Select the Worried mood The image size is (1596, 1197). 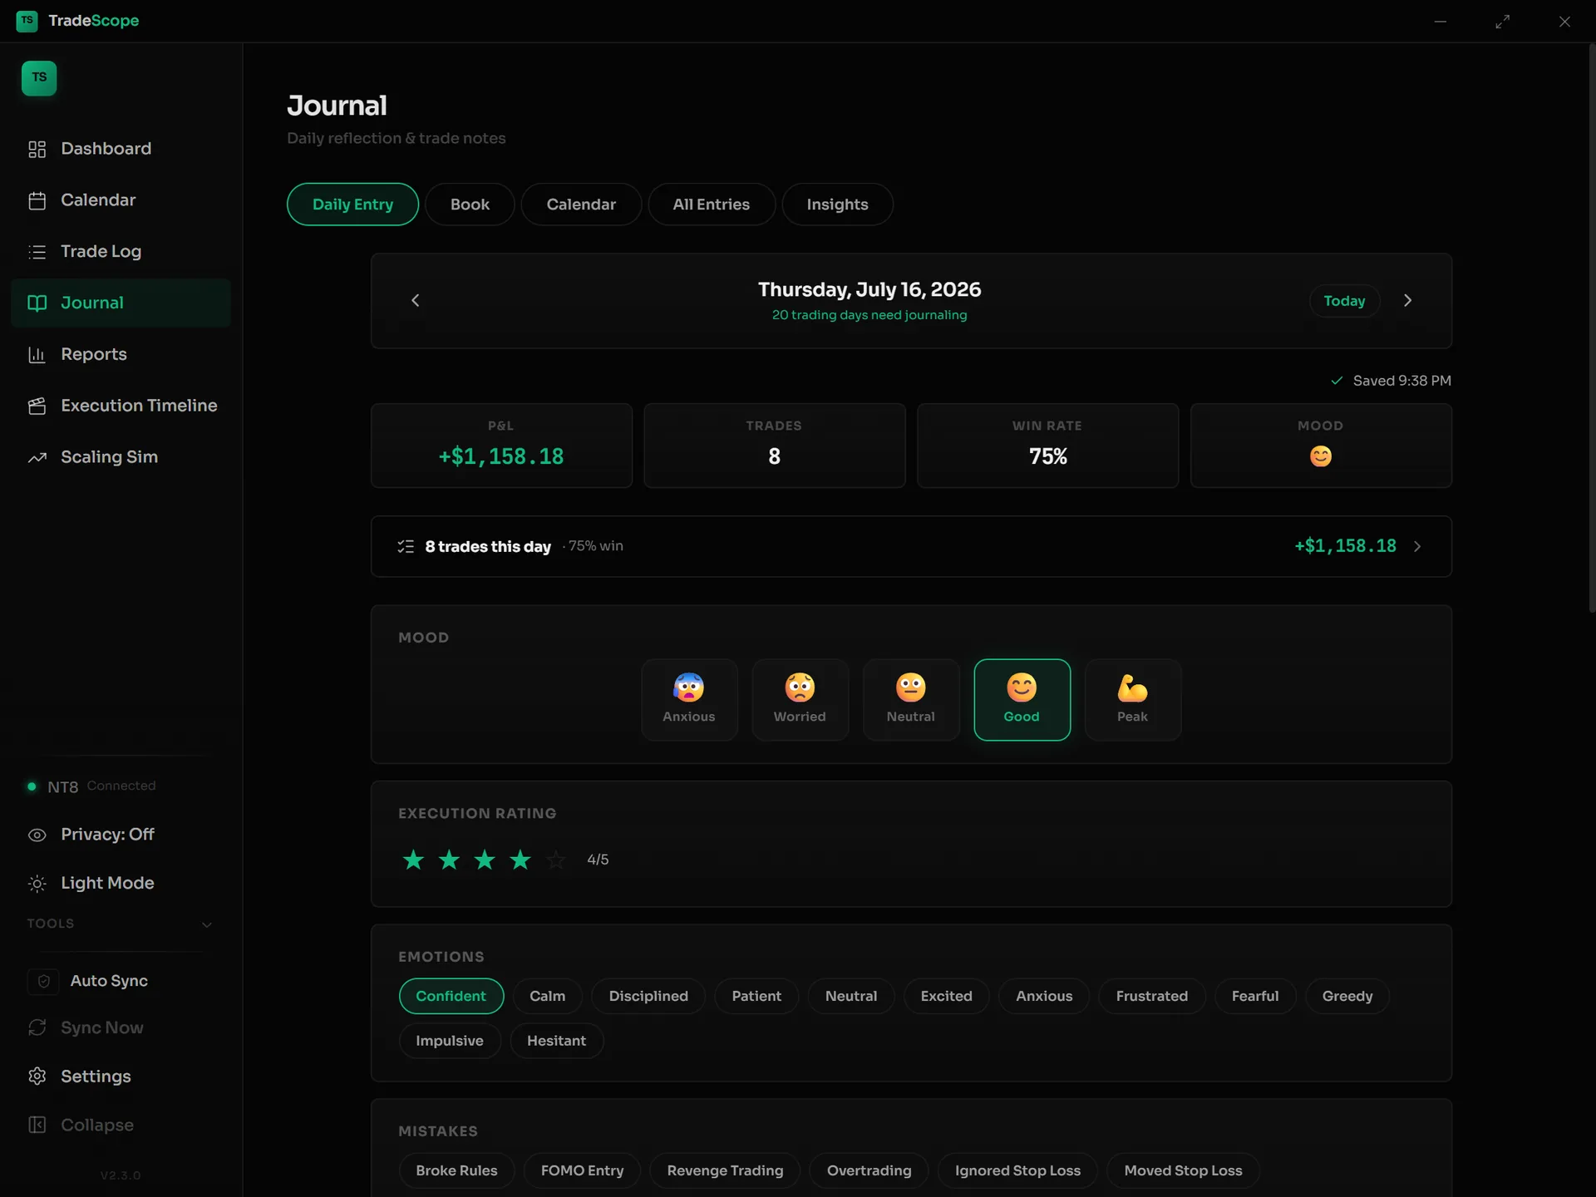click(800, 700)
